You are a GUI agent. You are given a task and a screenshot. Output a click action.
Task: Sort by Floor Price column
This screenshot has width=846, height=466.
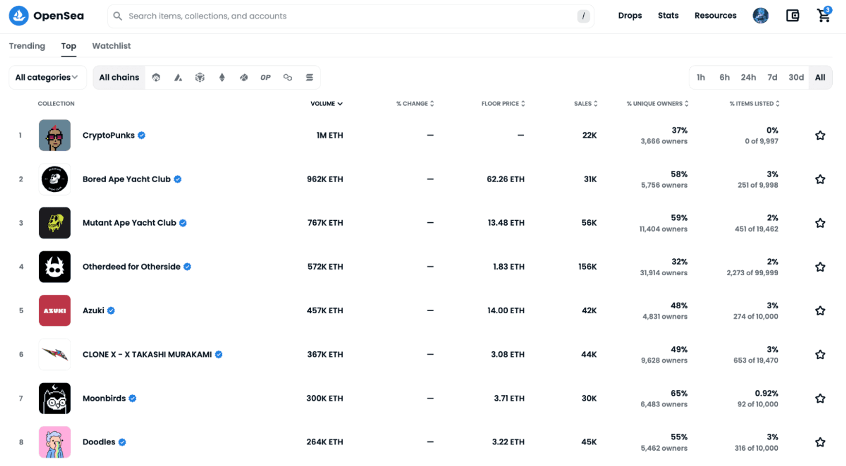pyautogui.click(x=503, y=103)
